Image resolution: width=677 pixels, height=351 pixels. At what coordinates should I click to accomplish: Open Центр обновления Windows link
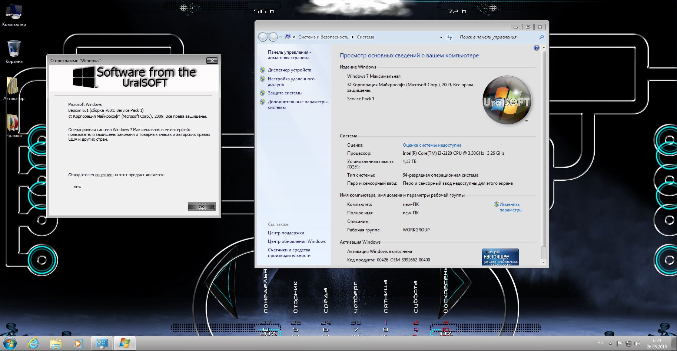pos(297,241)
